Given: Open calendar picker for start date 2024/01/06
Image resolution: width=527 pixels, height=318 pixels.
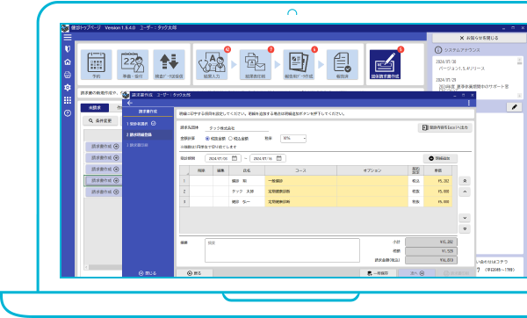Looking at the screenshot, I should [x=235, y=158].
